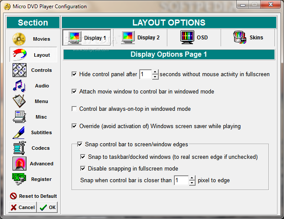Open the OSD tab label
This screenshot has height=219, width=284.
[202, 37]
